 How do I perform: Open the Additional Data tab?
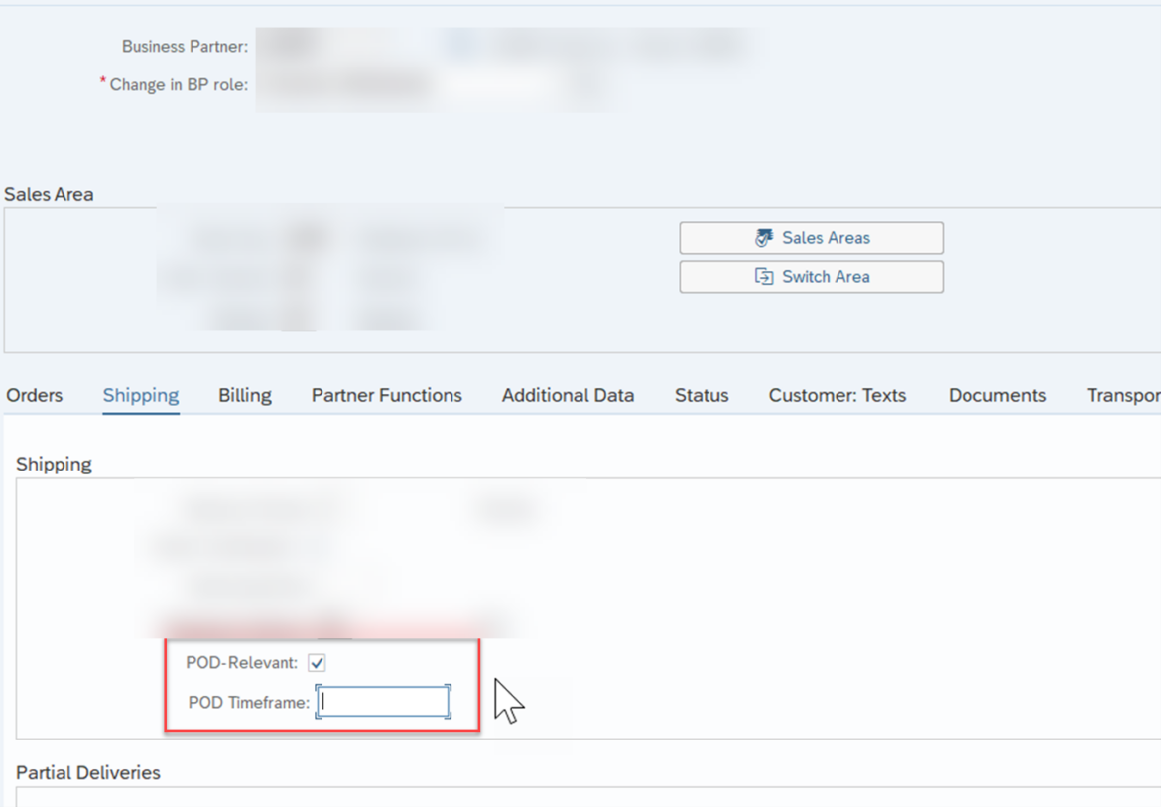[x=568, y=394]
